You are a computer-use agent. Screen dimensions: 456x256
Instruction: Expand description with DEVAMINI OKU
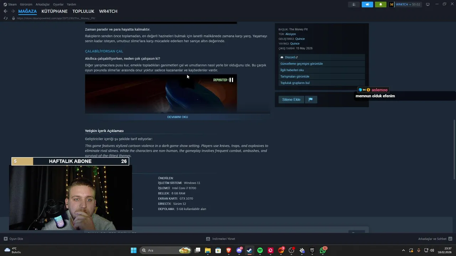click(177, 117)
